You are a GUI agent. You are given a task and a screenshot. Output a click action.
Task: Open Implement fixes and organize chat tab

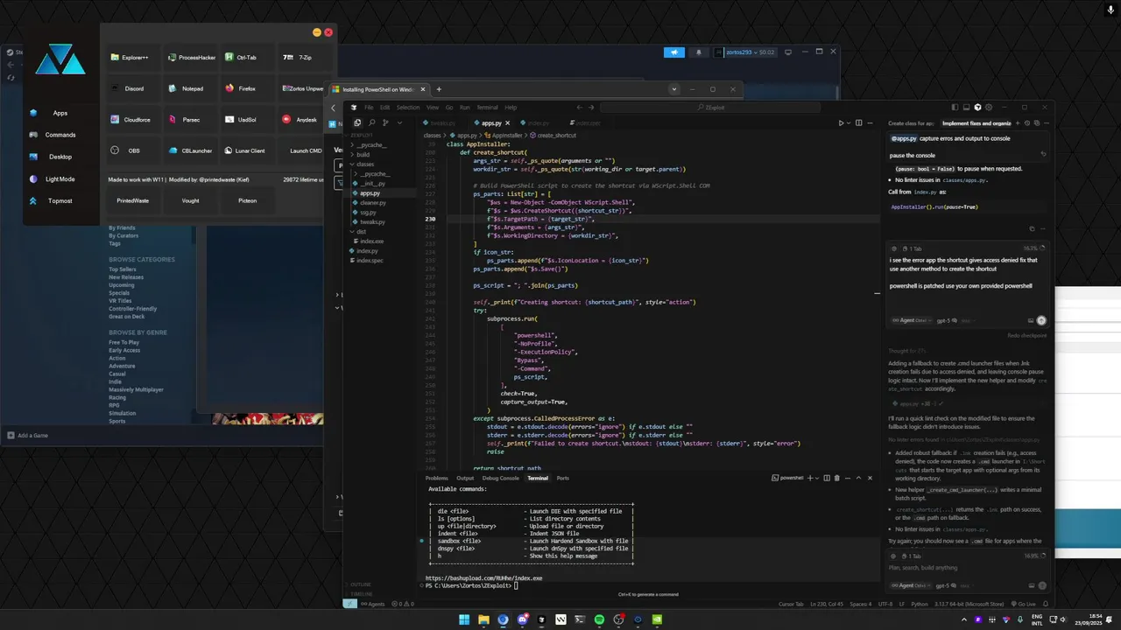coord(976,123)
